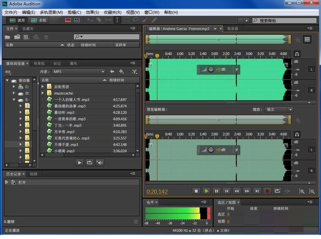This screenshot has width=321, height=239.
Task: Select the Lasso selection tool
Action: (136, 20)
